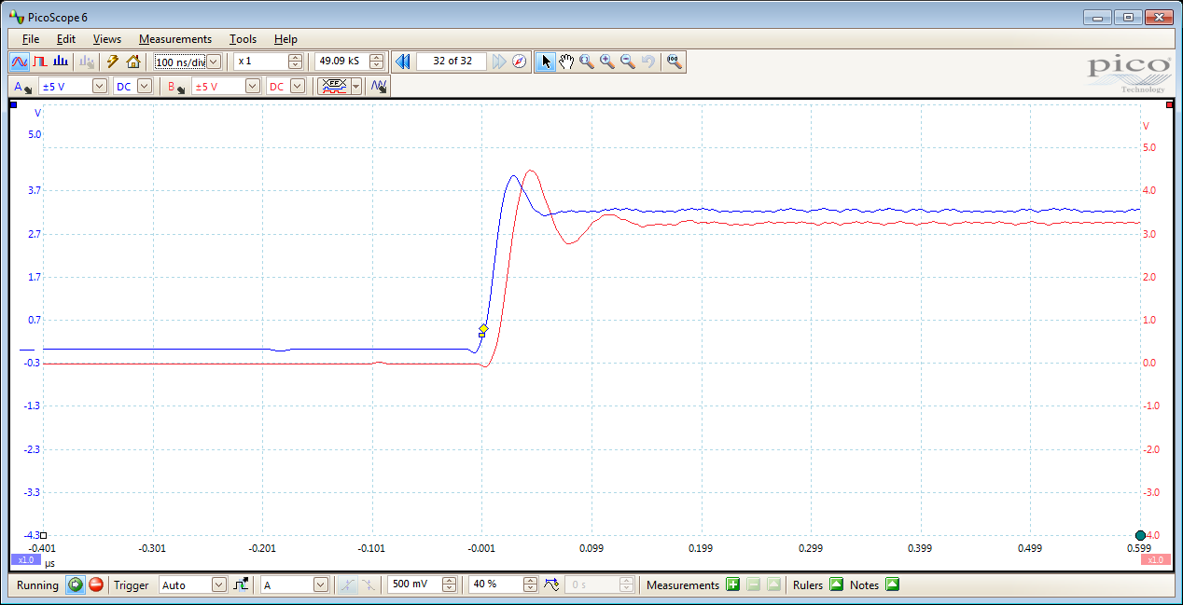Open the Measurements menu
1183x605 pixels.
(x=175, y=38)
